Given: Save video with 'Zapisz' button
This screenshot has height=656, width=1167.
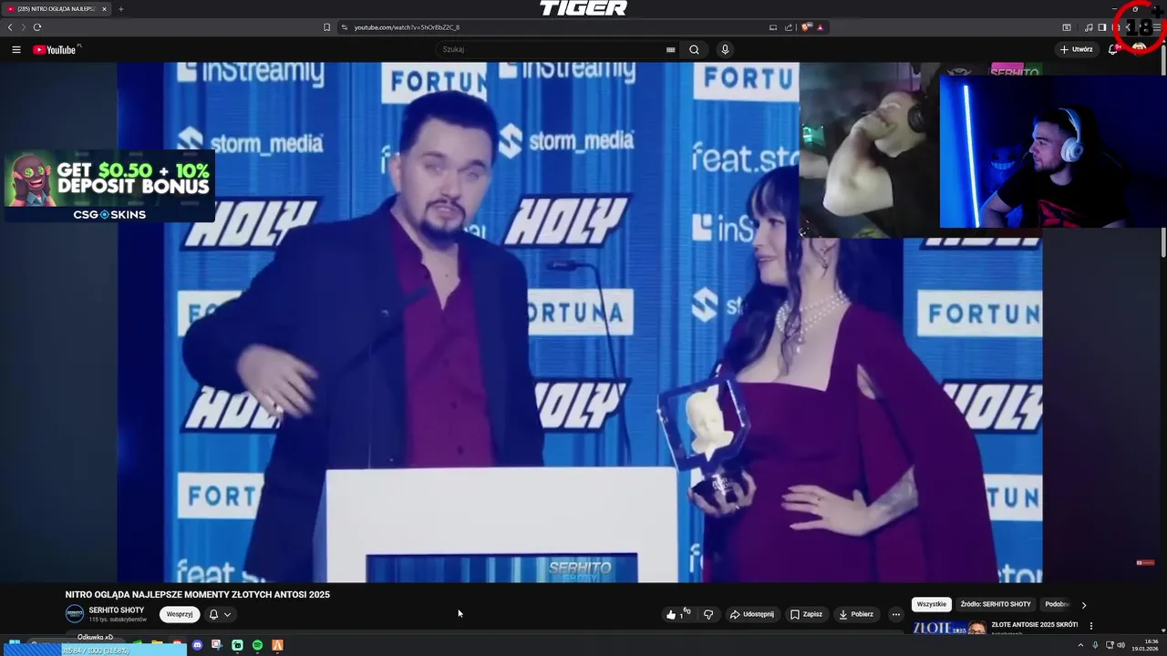Looking at the screenshot, I should tap(806, 614).
